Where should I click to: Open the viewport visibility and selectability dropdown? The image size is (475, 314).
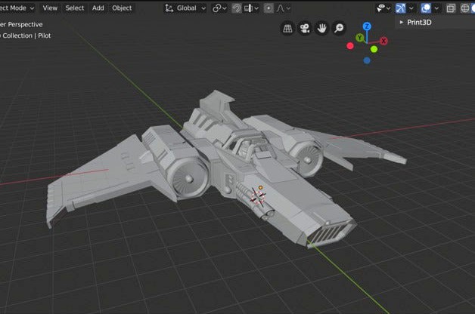tap(383, 8)
